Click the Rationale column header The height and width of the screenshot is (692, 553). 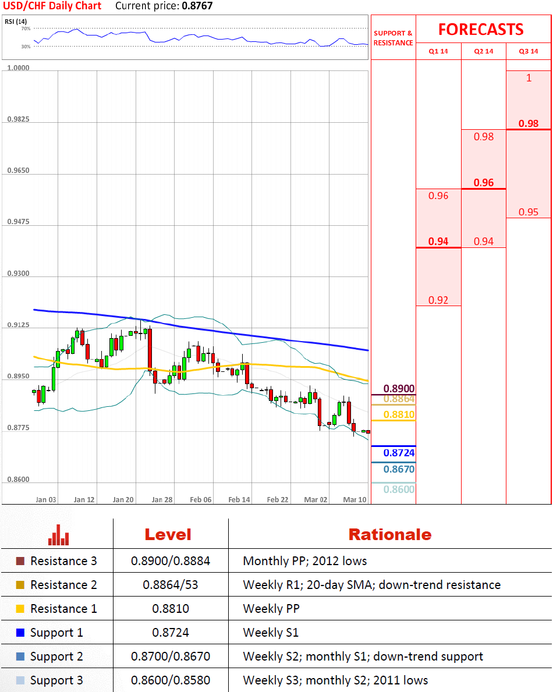point(389,534)
